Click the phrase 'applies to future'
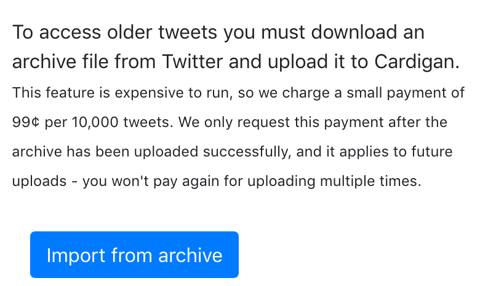 [x=396, y=152]
